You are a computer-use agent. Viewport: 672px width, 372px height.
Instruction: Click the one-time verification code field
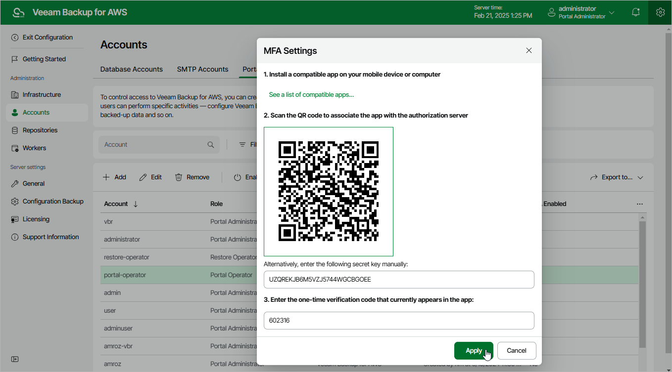[399, 321]
